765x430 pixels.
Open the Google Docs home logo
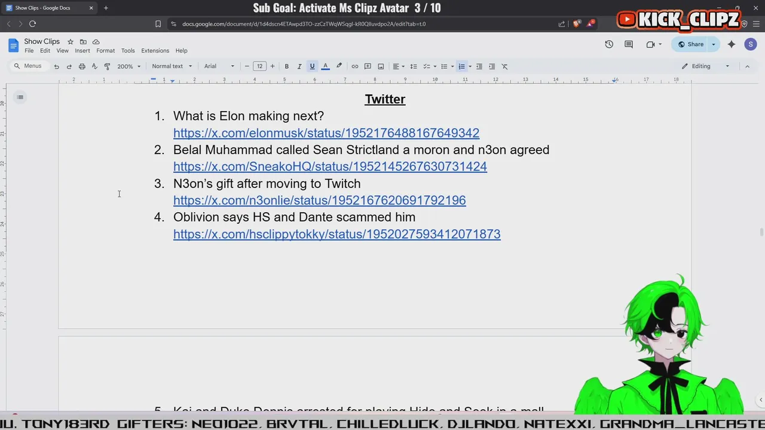[x=13, y=45]
